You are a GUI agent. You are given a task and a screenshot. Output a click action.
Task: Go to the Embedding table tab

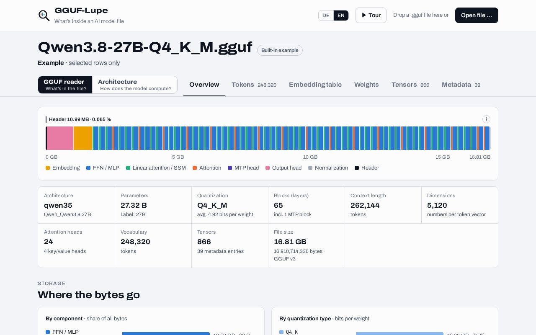pyautogui.click(x=315, y=85)
